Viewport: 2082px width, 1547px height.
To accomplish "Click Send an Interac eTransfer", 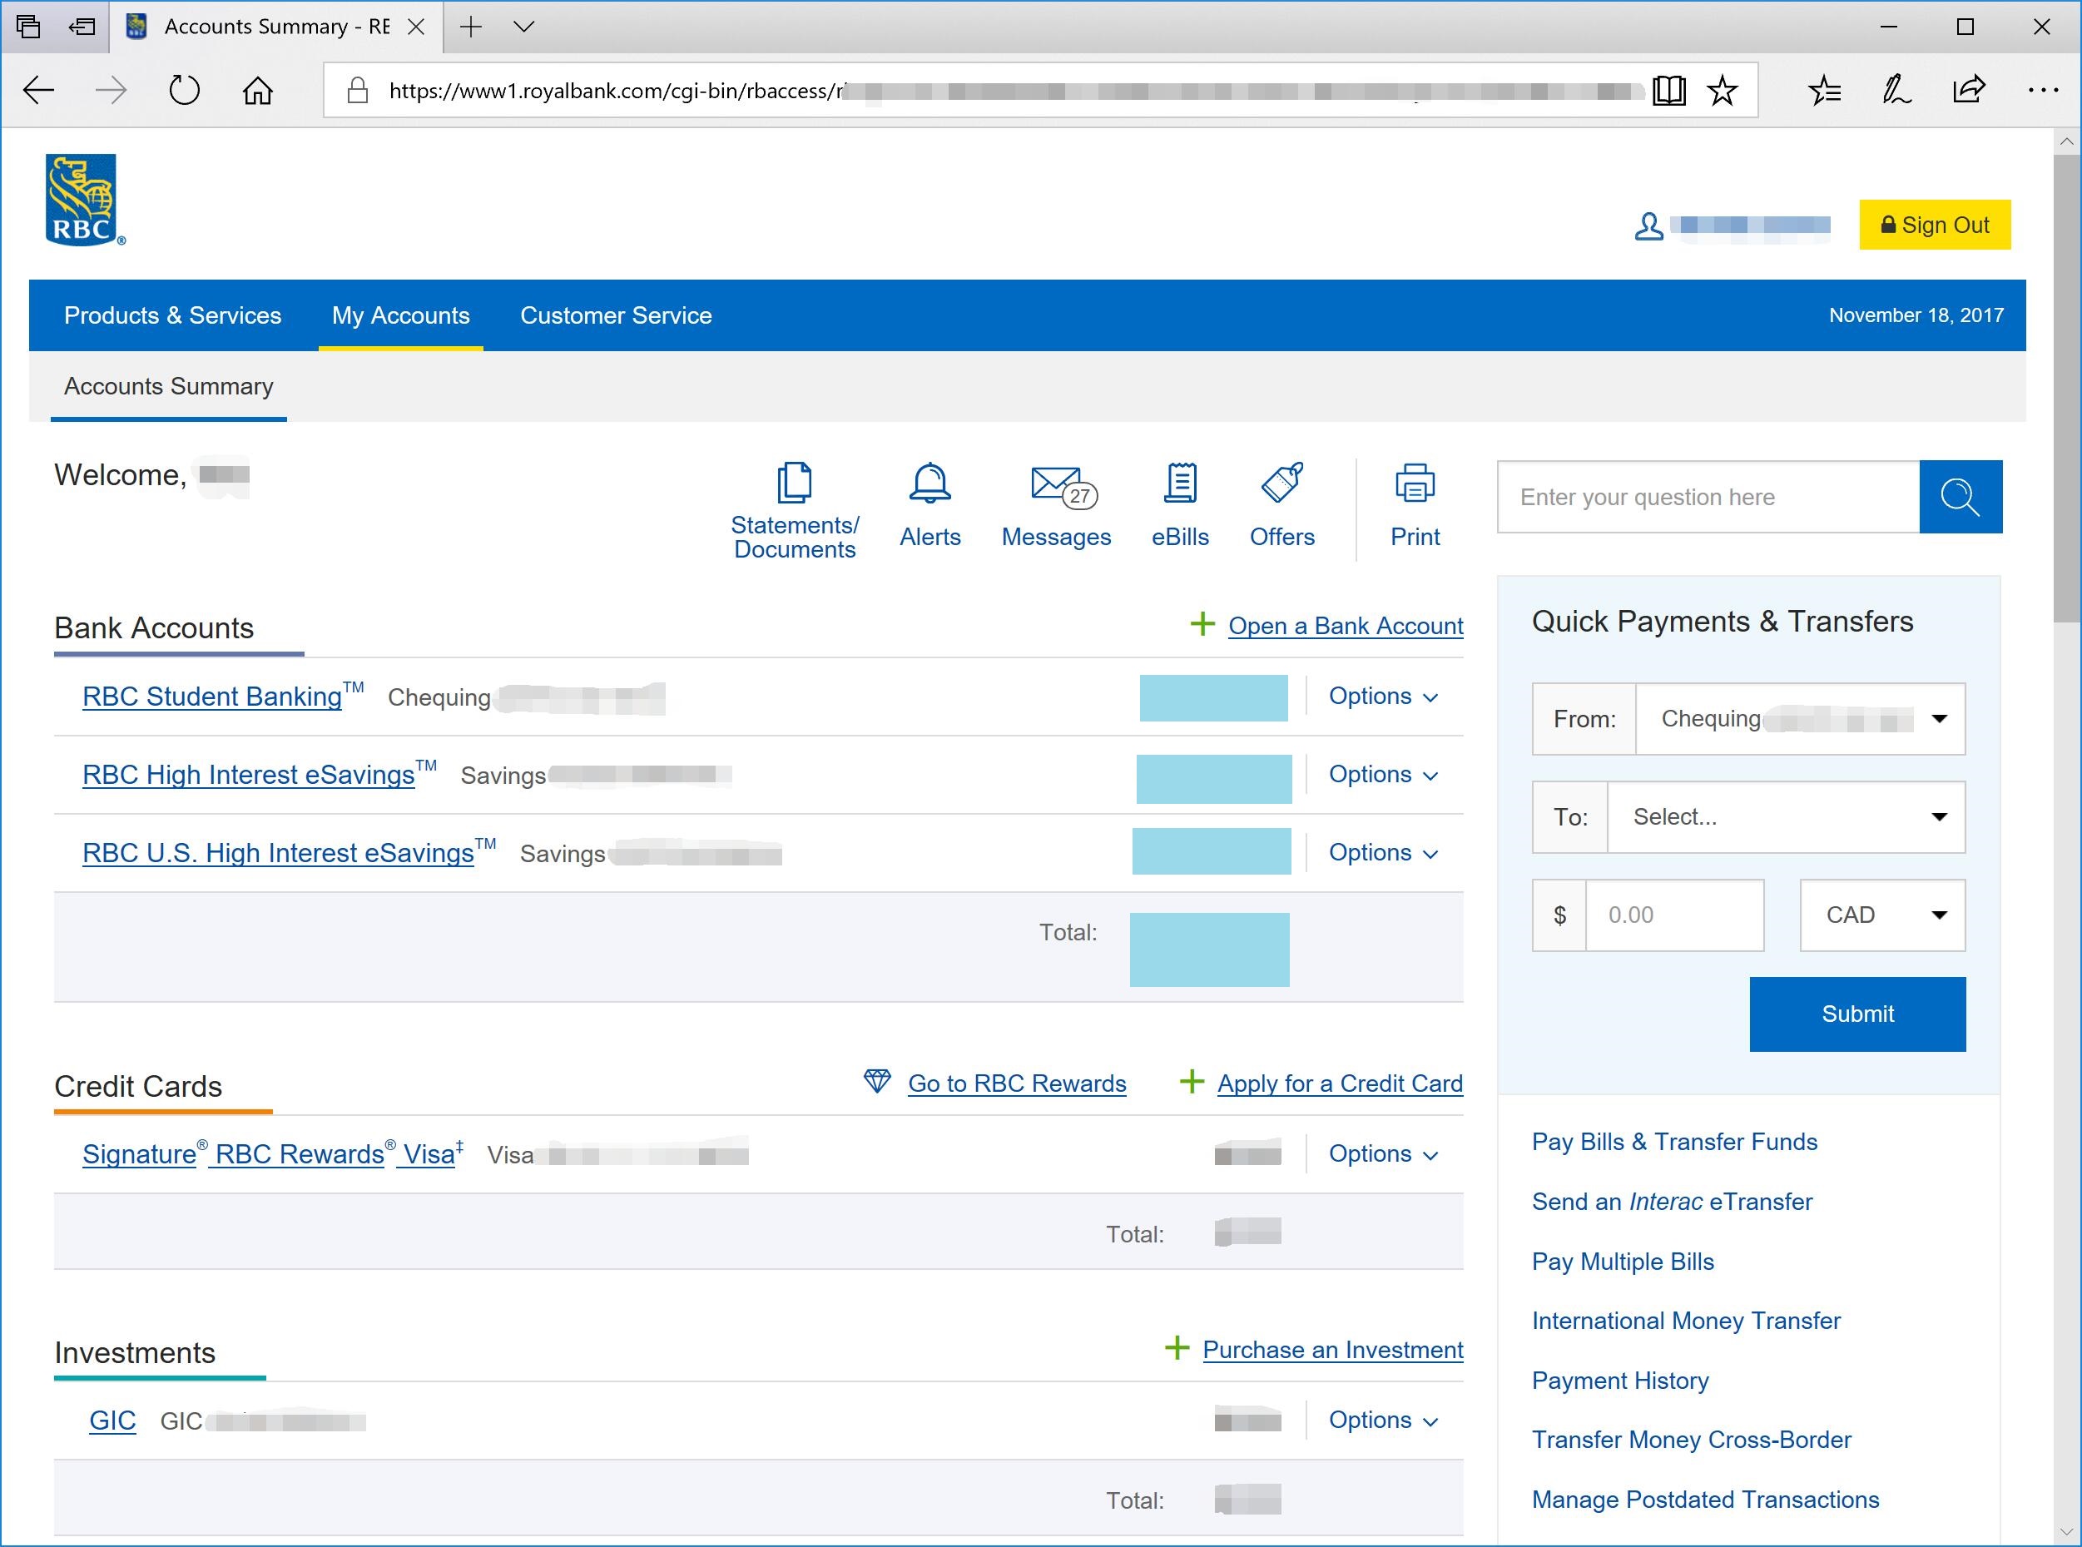I will tap(1672, 1202).
